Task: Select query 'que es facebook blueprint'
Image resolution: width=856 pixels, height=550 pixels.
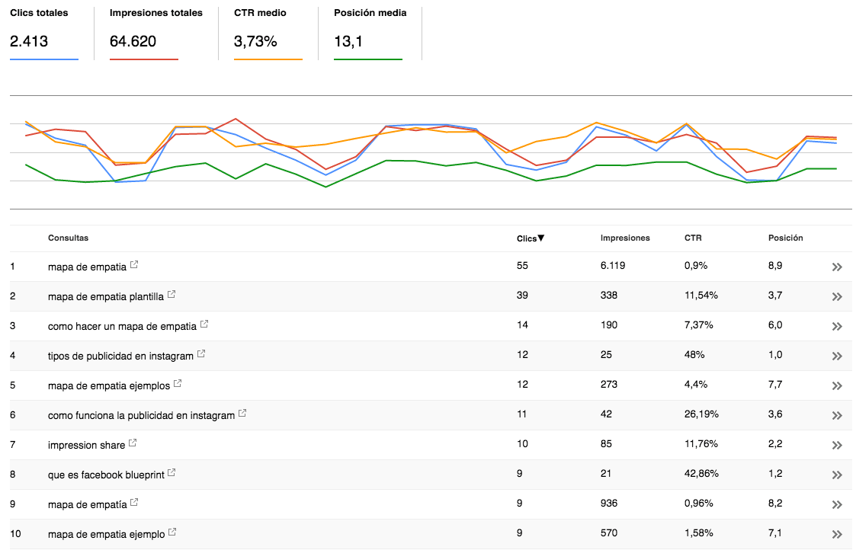Action: (106, 475)
